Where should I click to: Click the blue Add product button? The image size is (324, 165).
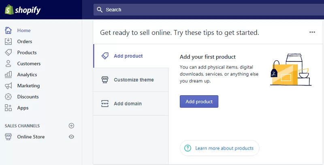click(x=199, y=101)
